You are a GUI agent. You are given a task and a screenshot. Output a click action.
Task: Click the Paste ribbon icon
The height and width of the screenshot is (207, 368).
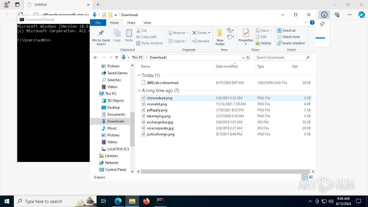[129, 35]
